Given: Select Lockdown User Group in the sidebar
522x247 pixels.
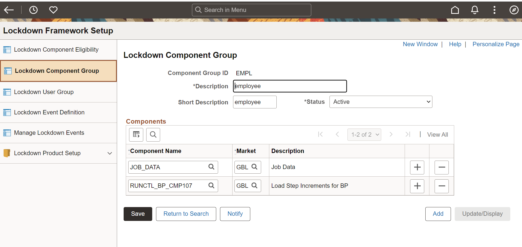Looking at the screenshot, I should 44,92.
